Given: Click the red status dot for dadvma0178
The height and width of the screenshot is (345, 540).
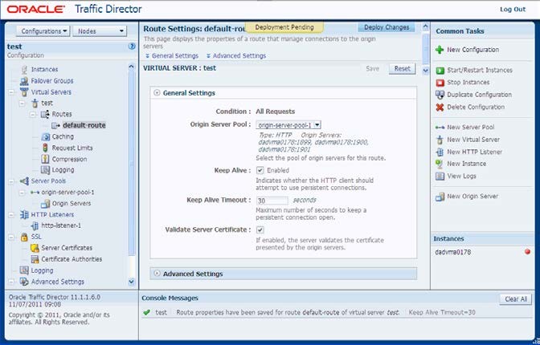Looking at the screenshot, I should (527, 252).
